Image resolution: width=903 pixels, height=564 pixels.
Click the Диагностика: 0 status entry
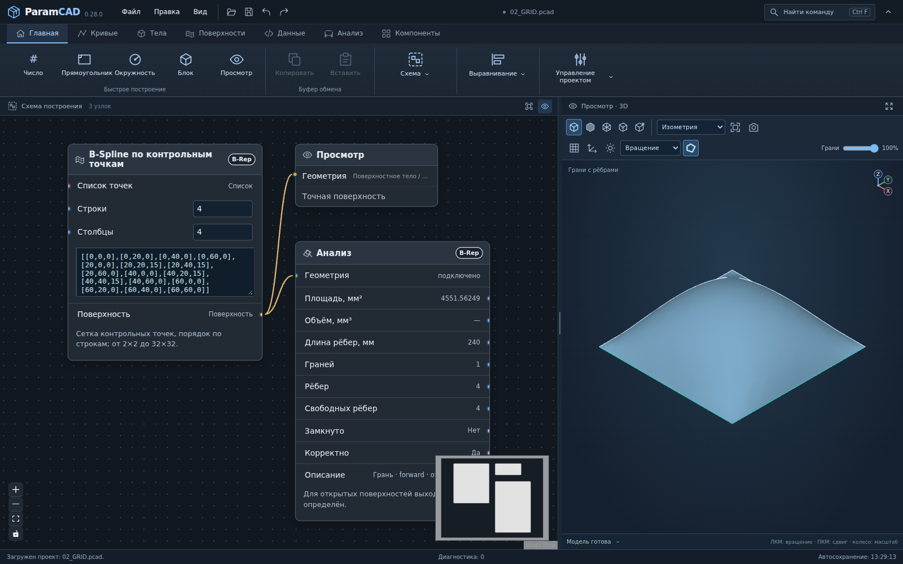[461, 557]
